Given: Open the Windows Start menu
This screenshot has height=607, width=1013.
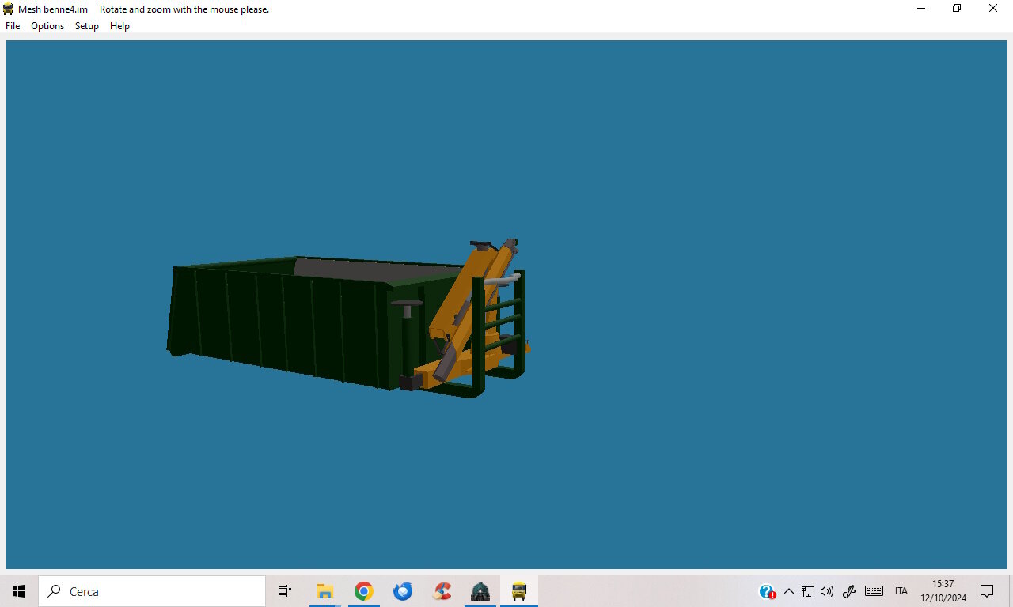Looking at the screenshot, I should 19,591.
